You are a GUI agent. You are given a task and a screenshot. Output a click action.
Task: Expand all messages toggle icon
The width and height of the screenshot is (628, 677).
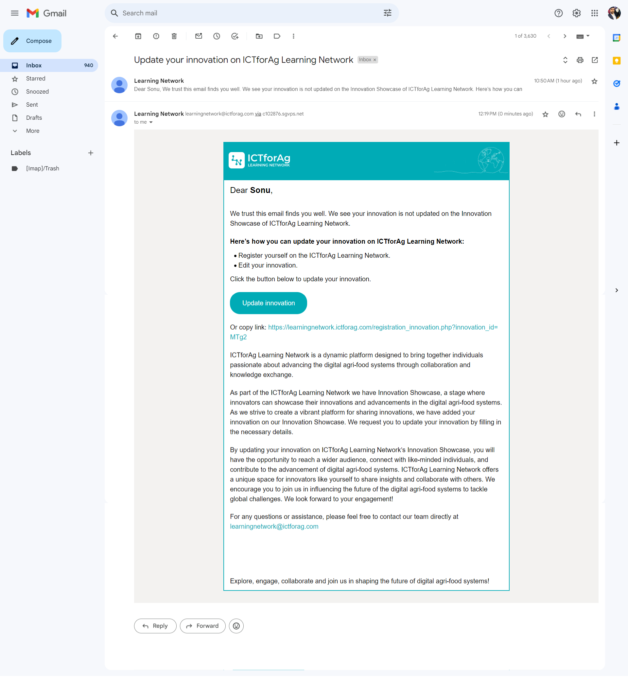[x=565, y=60]
